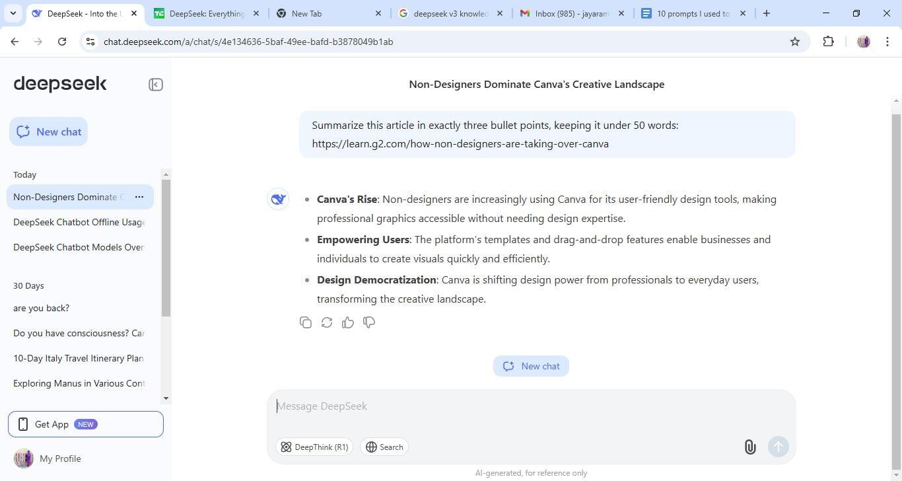Bookmark this page with the star icon
902x481 pixels.
click(795, 42)
